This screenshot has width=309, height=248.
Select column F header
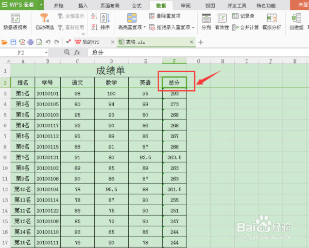pyautogui.click(x=175, y=61)
